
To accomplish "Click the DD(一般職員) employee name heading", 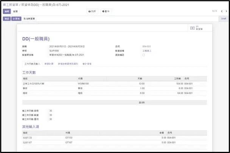I will coord(36,39).
